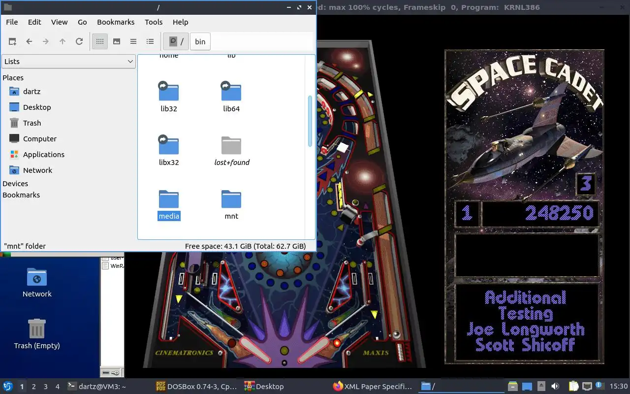Click the pinball balls-remaining counter "3"
The height and width of the screenshot is (394, 630).
point(586,184)
